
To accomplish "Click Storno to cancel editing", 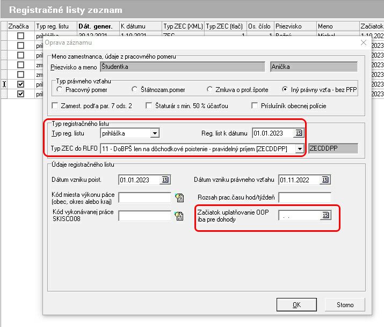I will click(x=345, y=304).
